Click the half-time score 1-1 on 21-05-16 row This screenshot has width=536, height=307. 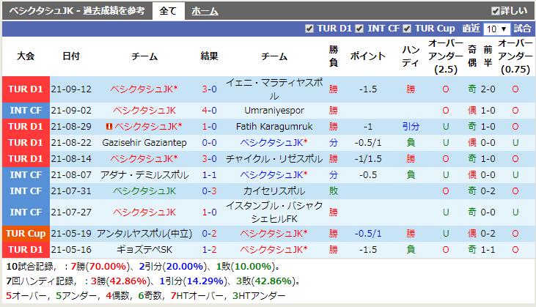point(488,250)
